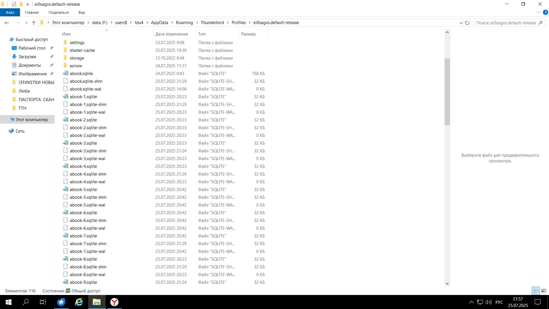Screen dimensions: 549x309
Task: Select Документы in the navigation pane
Action: pyautogui.click(x=30, y=65)
